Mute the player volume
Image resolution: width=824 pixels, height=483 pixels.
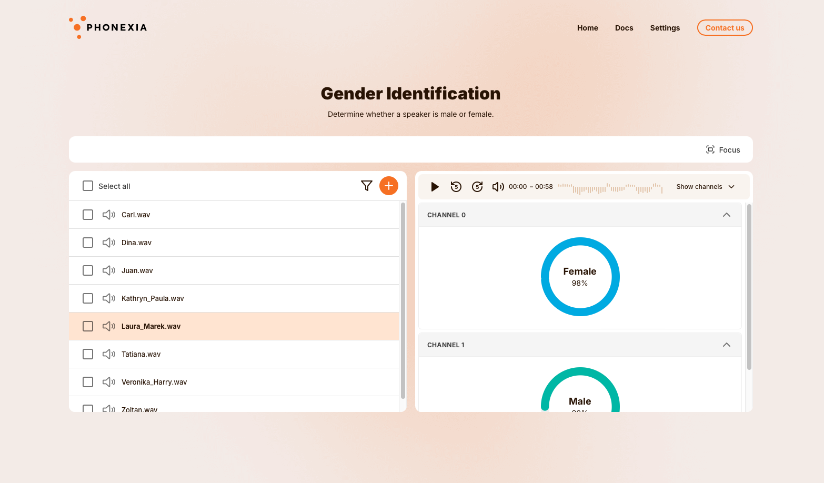pyautogui.click(x=498, y=187)
